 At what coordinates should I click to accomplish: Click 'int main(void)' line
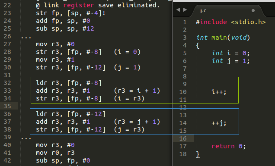coord(223,38)
